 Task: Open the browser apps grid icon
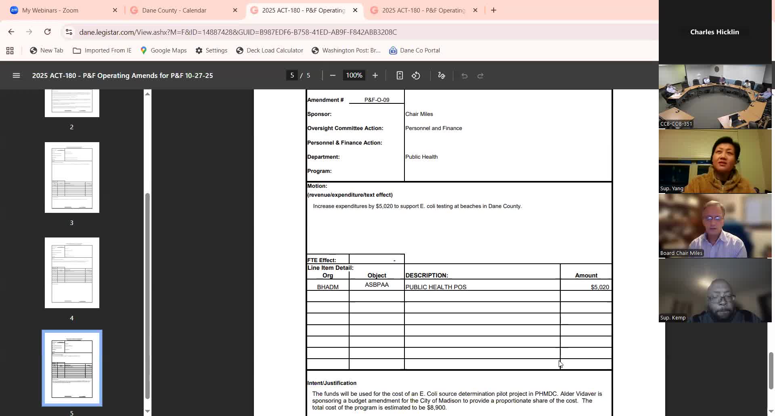coord(10,50)
